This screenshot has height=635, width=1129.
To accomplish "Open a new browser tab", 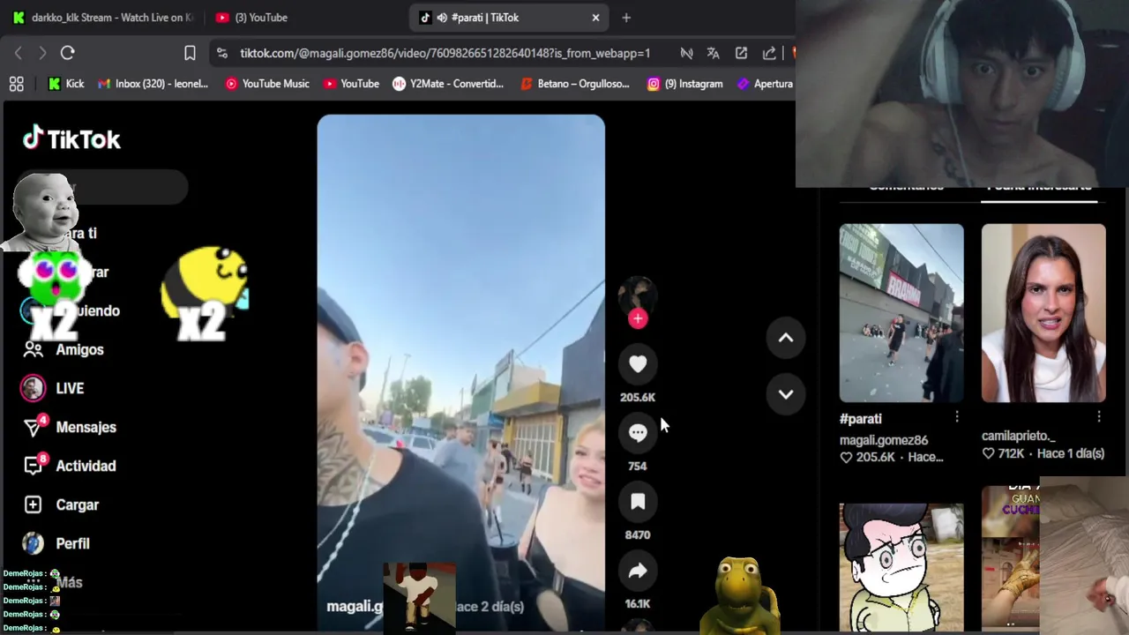I will (x=626, y=18).
